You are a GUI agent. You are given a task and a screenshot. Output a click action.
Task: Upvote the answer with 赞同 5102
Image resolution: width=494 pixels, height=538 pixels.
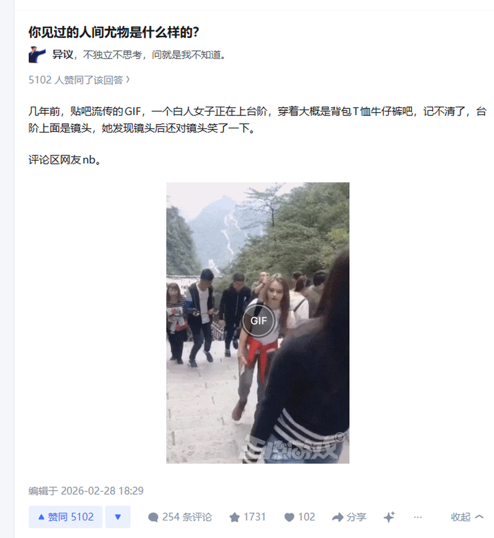(x=65, y=517)
